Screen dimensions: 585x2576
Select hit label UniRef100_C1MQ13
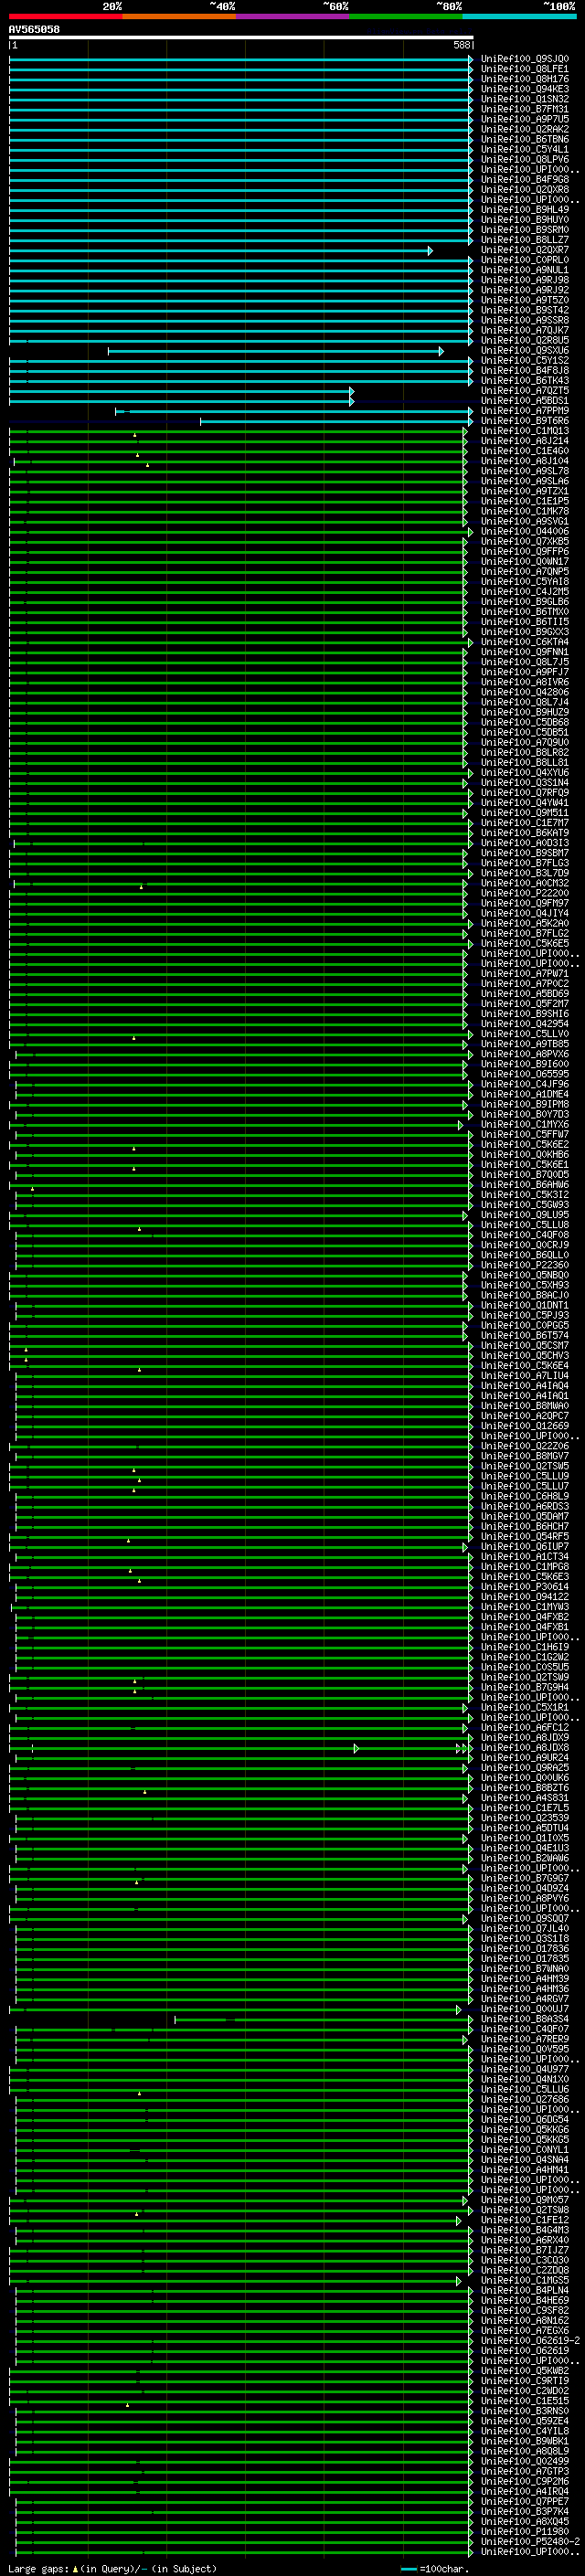tap(524, 431)
